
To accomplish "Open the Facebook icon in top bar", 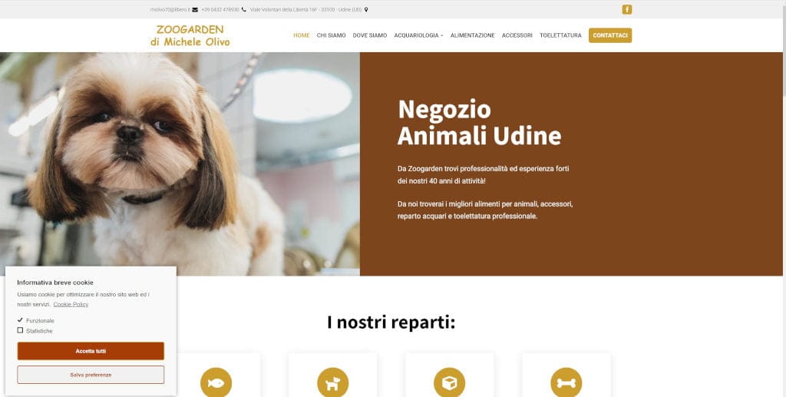I will pyautogui.click(x=626, y=9).
